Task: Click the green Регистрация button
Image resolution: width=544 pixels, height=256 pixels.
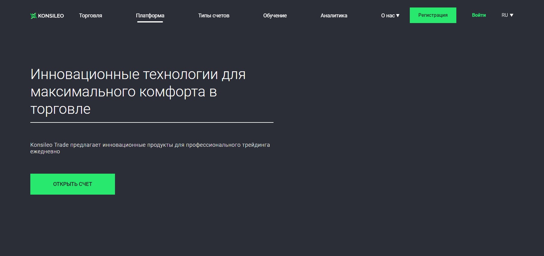Action: coord(433,15)
